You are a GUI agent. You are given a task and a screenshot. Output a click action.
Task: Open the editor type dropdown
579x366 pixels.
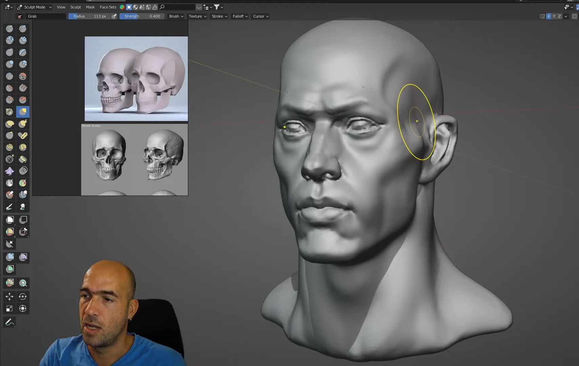[8, 7]
